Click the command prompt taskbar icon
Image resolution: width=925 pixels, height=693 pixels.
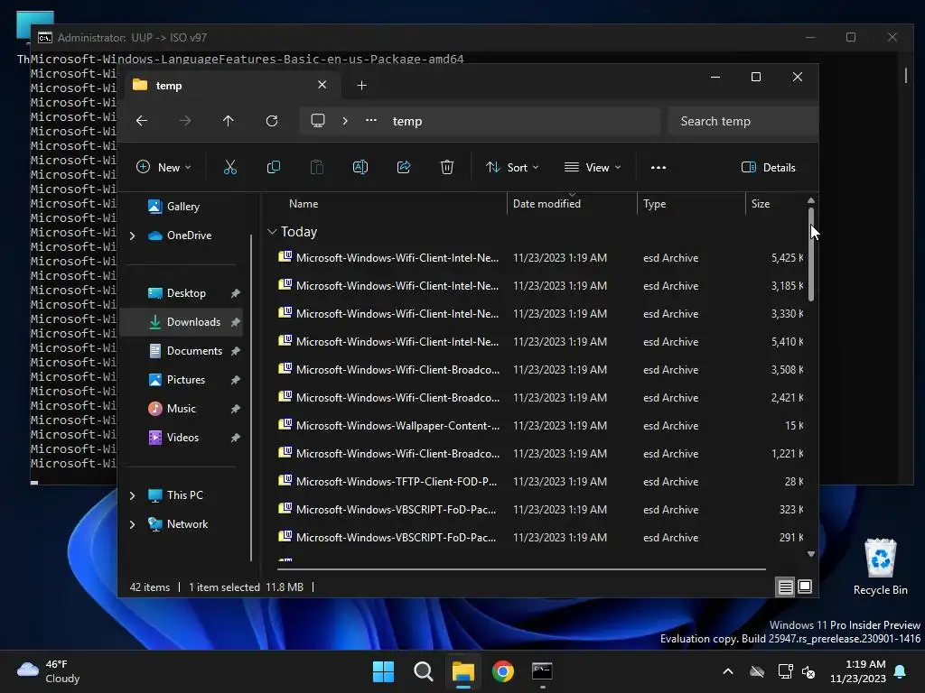coord(542,671)
